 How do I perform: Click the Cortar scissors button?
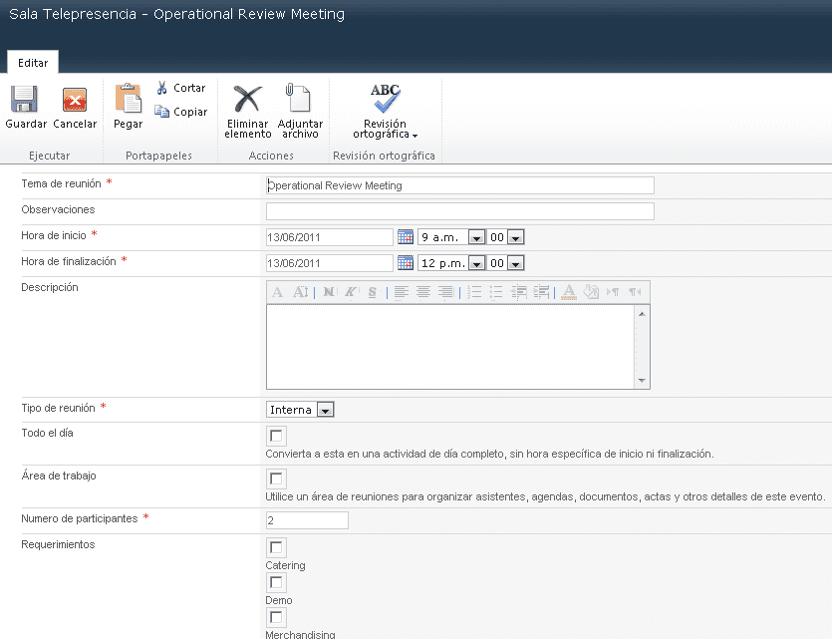[181, 88]
